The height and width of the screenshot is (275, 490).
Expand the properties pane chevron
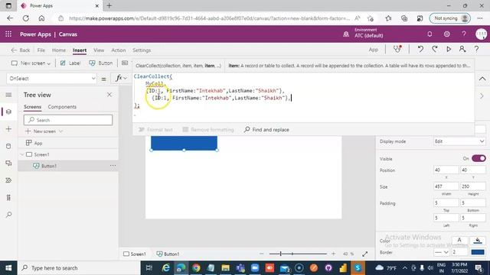click(x=482, y=96)
